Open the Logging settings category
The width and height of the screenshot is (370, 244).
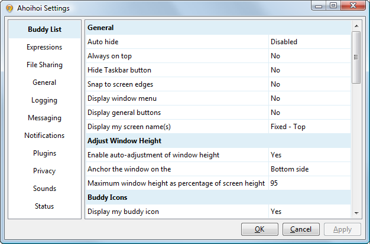click(x=44, y=100)
